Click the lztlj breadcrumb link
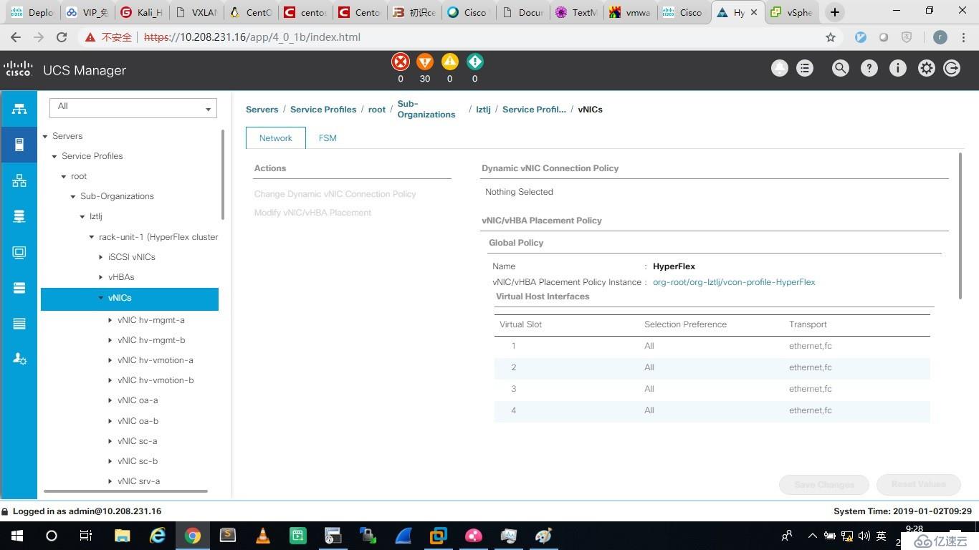The height and width of the screenshot is (550, 979). (484, 110)
